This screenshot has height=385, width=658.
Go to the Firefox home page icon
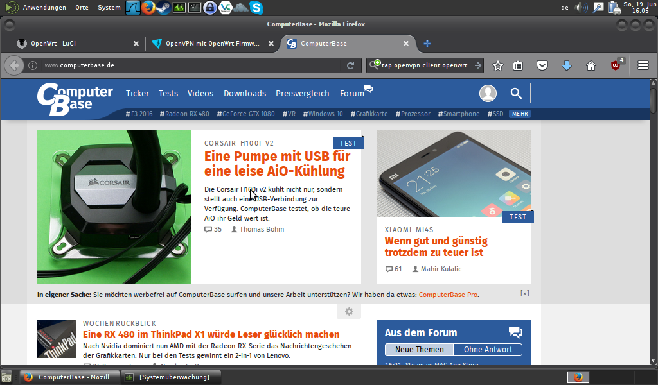click(x=591, y=65)
